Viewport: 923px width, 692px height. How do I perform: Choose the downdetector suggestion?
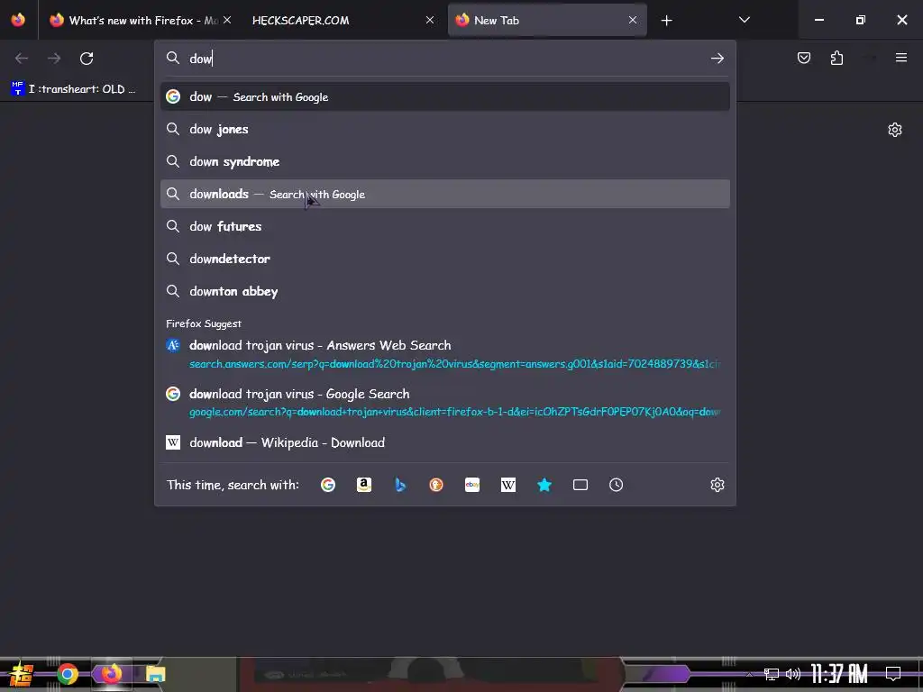(x=445, y=259)
